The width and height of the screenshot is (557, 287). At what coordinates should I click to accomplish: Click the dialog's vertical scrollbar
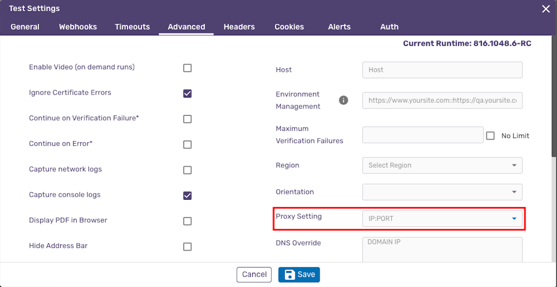(554, 95)
